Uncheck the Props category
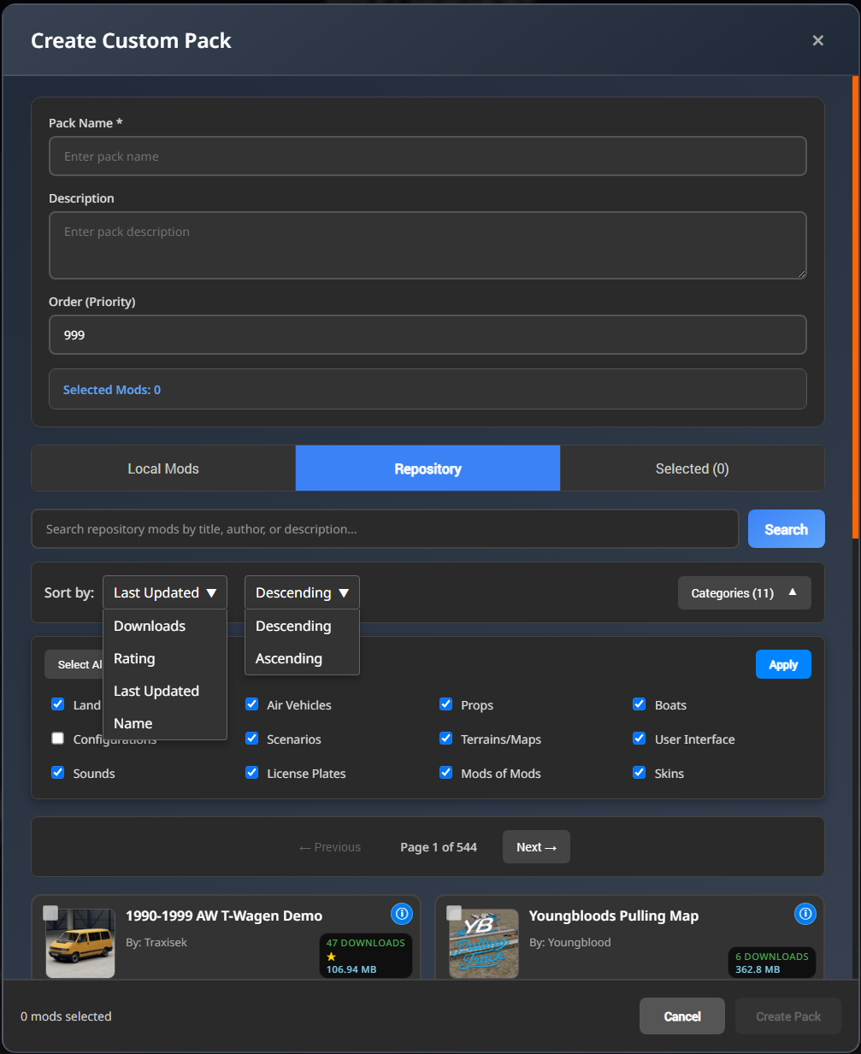 tap(446, 704)
